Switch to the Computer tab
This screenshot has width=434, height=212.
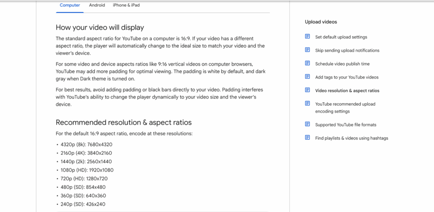tap(70, 5)
